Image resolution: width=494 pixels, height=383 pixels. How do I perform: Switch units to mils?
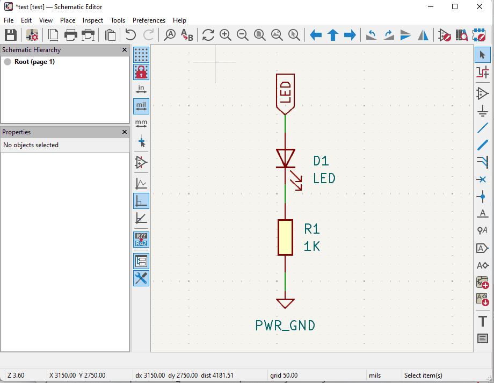(141, 106)
